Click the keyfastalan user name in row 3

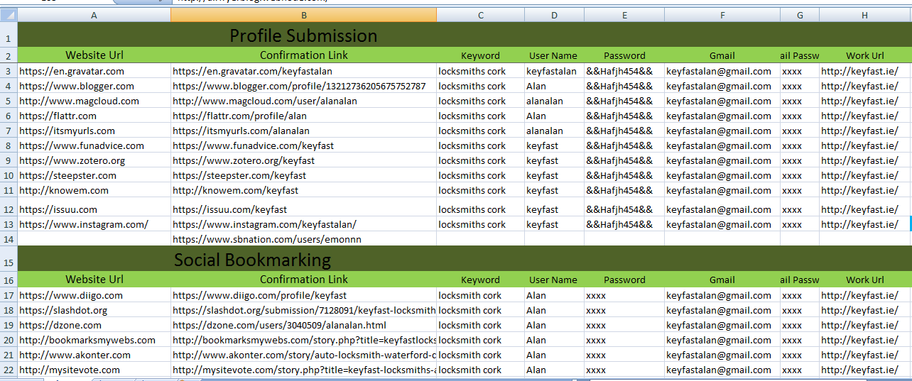click(x=554, y=71)
